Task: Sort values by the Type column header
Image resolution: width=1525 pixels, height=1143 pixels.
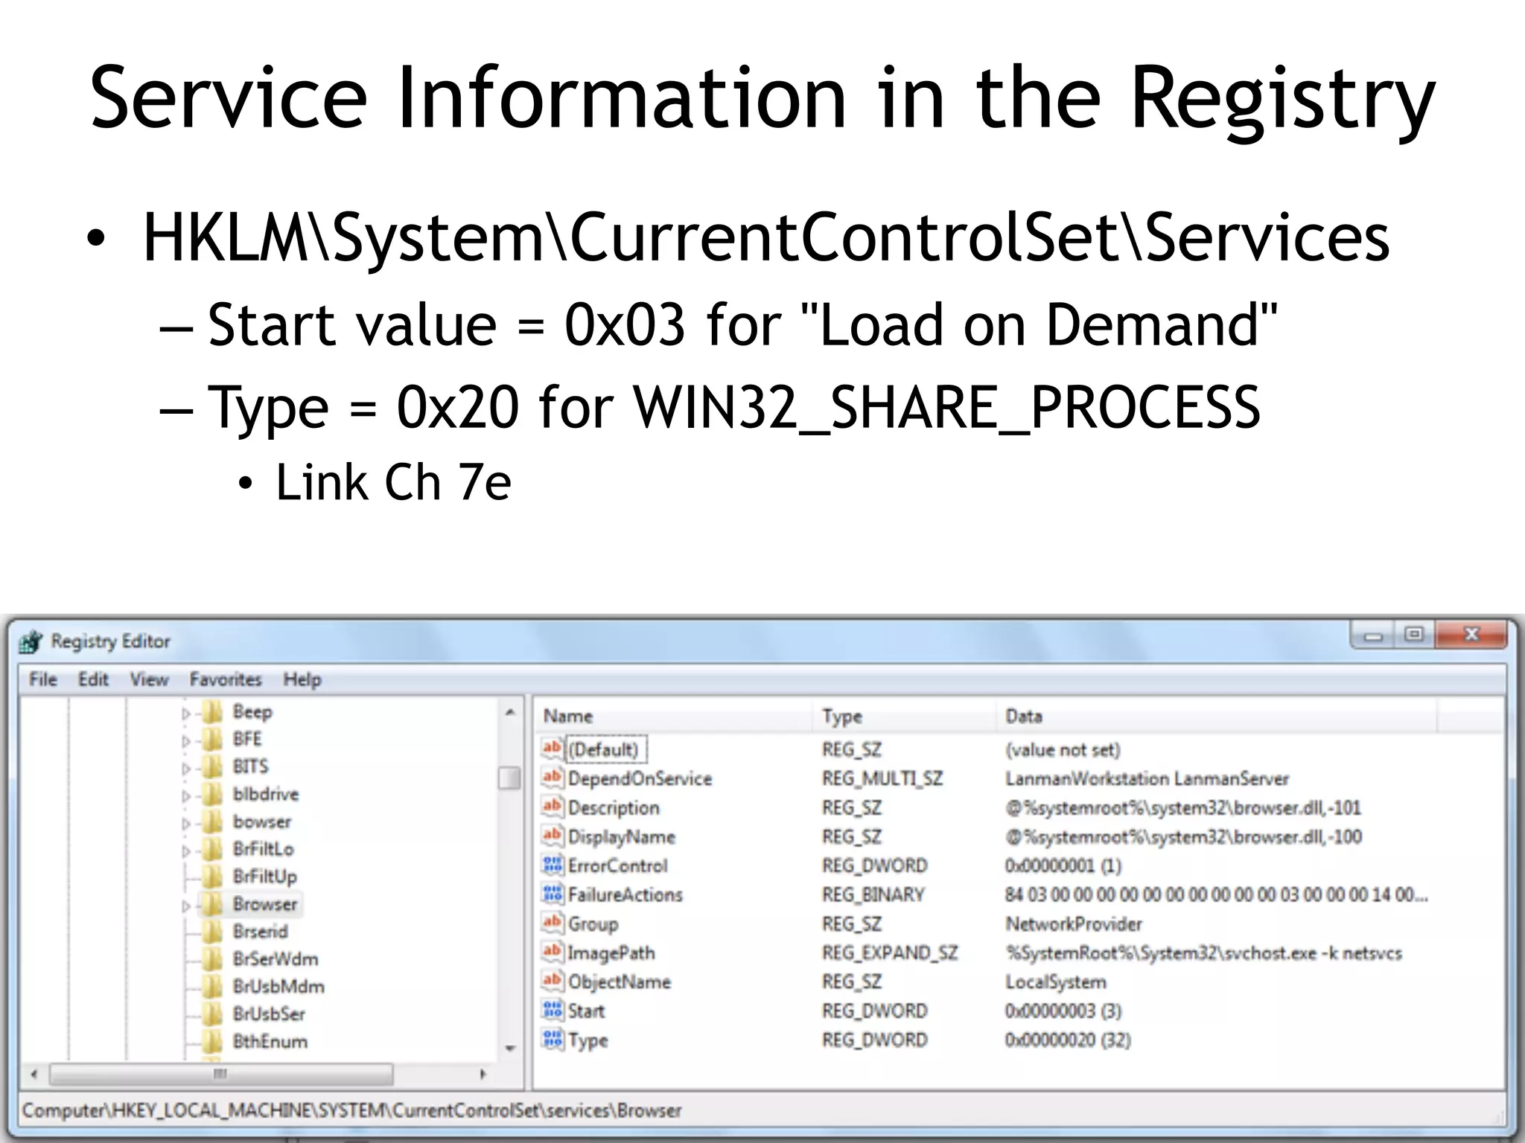Action: tap(905, 716)
